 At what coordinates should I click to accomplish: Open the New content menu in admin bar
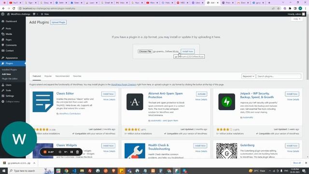coord(45,14)
